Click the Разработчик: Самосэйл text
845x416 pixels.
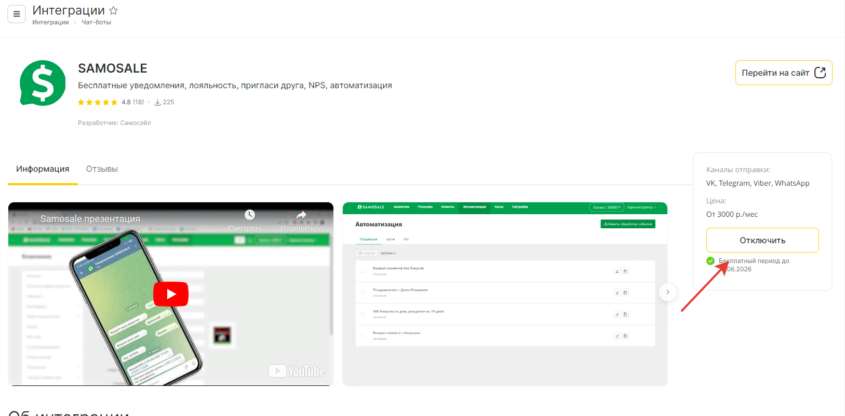(x=114, y=123)
